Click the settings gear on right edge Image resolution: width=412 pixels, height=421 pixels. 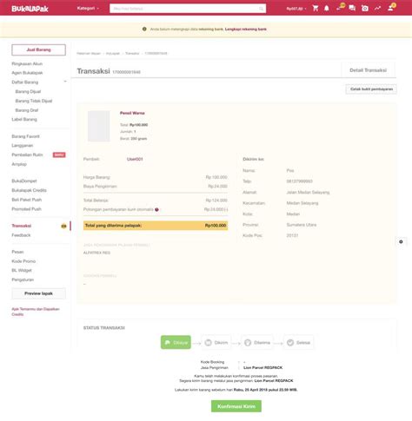coord(401,241)
